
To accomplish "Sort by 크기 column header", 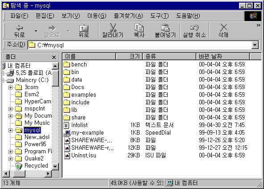I will (129, 56).
